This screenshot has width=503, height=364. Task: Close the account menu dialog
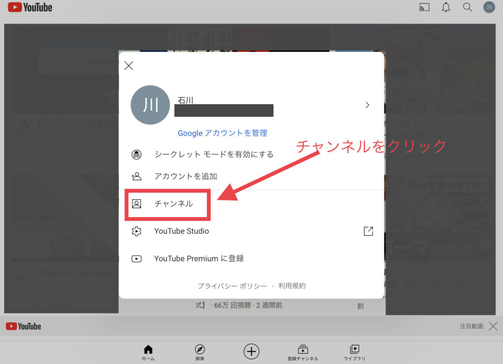click(129, 66)
